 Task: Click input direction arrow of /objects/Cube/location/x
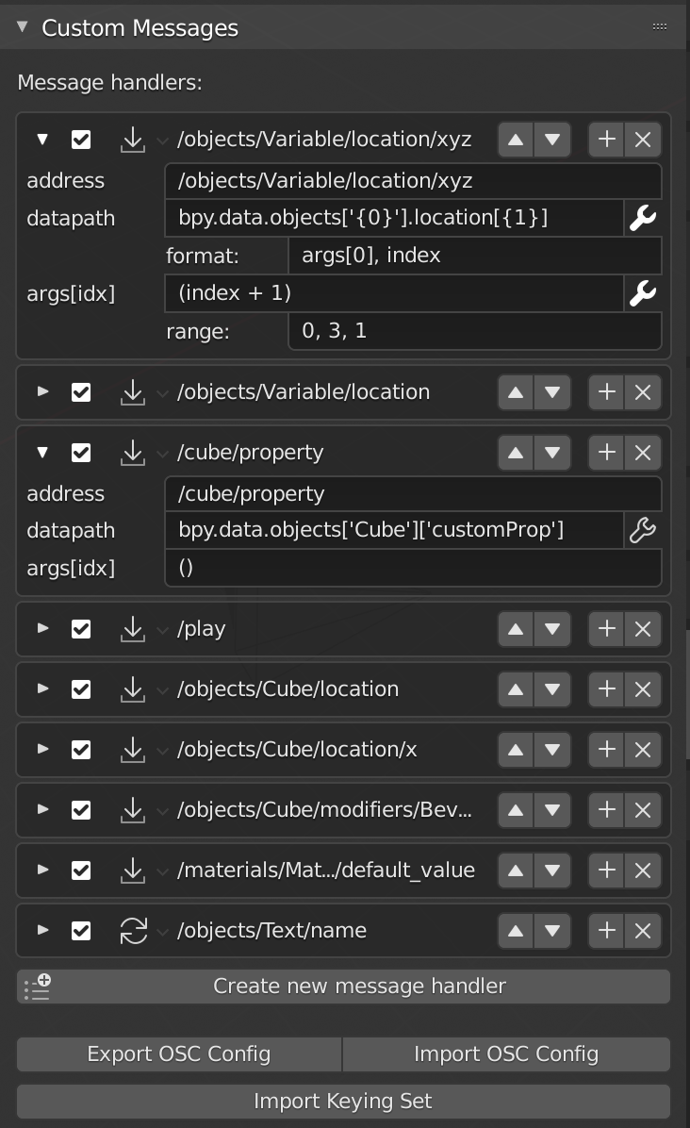[133, 750]
